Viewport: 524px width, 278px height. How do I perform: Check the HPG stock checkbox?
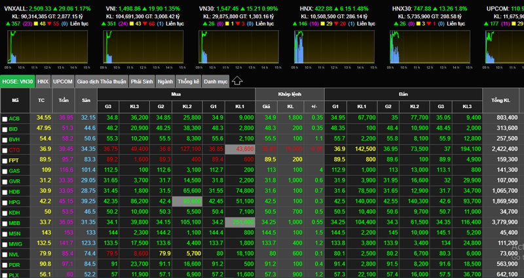point(5,202)
